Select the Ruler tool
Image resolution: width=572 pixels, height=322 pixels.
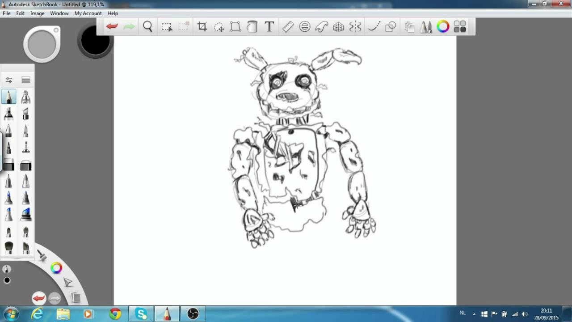[x=287, y=26]
